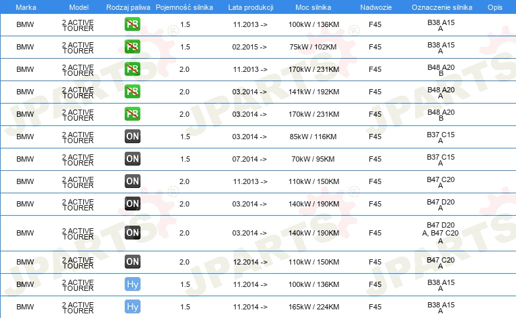Click the petrol fuel icon in the 75kW / 102KM row
This screenshot has width=516, height=318.
click(132, 46)
